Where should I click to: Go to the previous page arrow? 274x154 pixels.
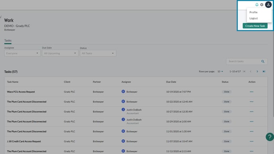pos(251,71)
